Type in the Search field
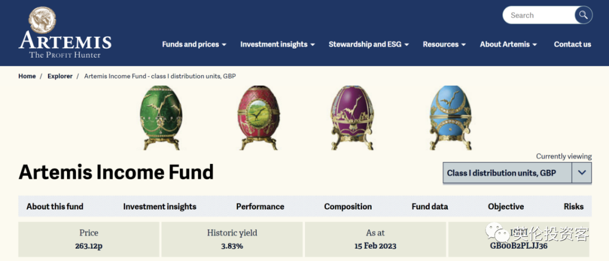Screen dimensions: 609x261 coord(537,15)
